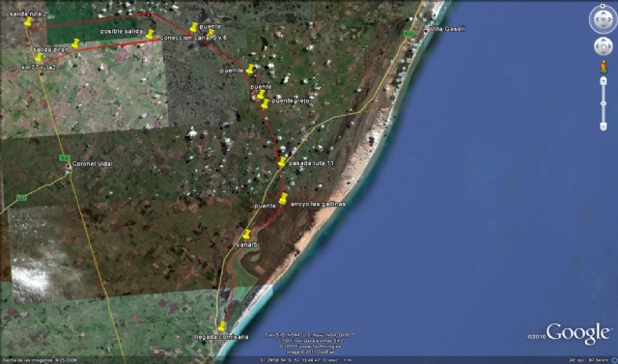
Task: Click the 'canal5' yellow pushpin
Action: (x=247, y=235)
